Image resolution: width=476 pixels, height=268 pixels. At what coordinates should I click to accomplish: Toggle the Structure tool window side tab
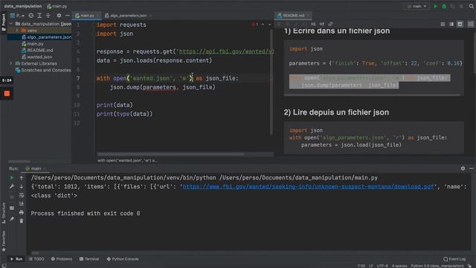[x=4, y=213]
